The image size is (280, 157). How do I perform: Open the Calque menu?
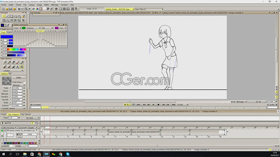[x=31, y=5]
